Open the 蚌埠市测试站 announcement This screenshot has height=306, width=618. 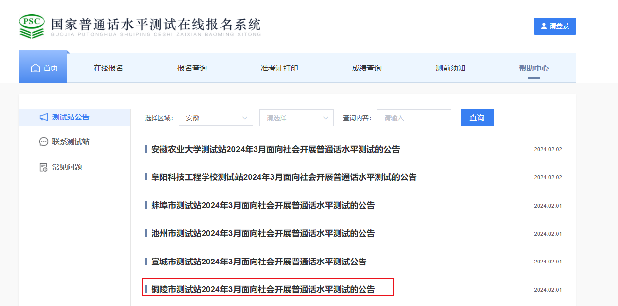(x=263, y=205)
